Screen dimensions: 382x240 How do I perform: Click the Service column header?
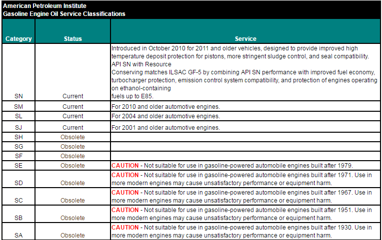245,39
